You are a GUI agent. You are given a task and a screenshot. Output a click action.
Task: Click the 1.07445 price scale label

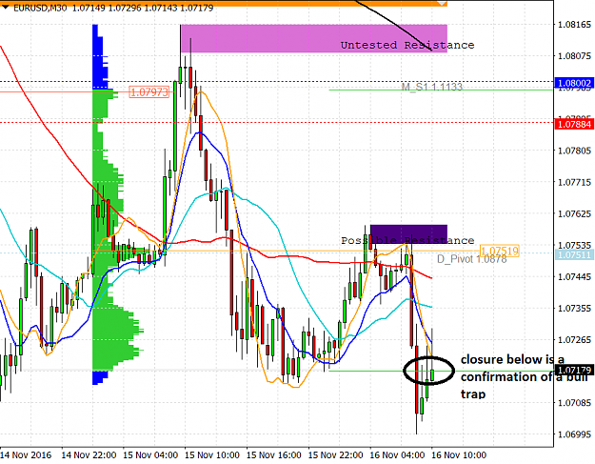pos(574,277)
